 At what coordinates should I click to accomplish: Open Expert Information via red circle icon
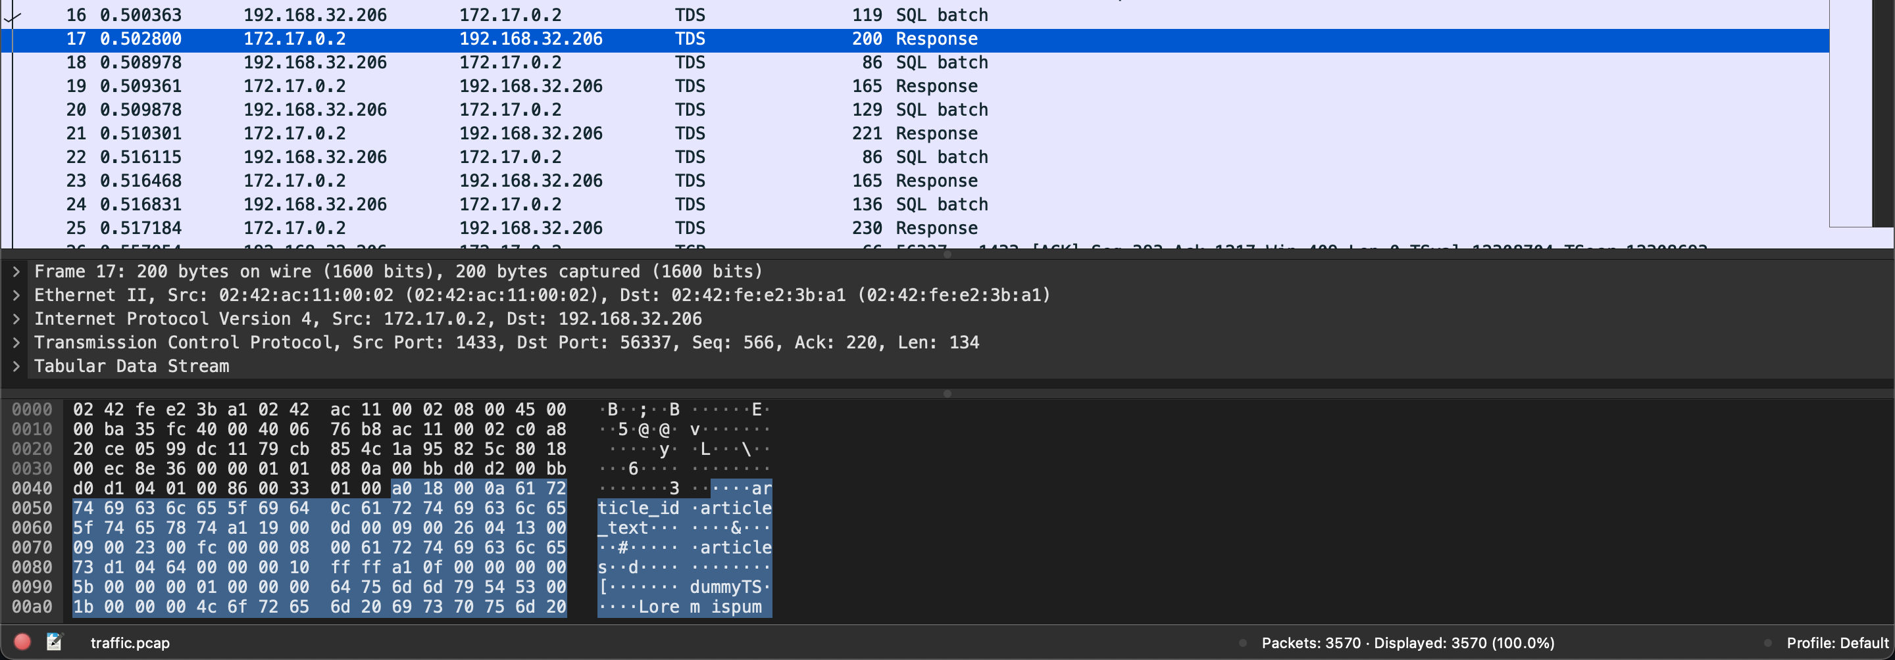coord(22,642)
